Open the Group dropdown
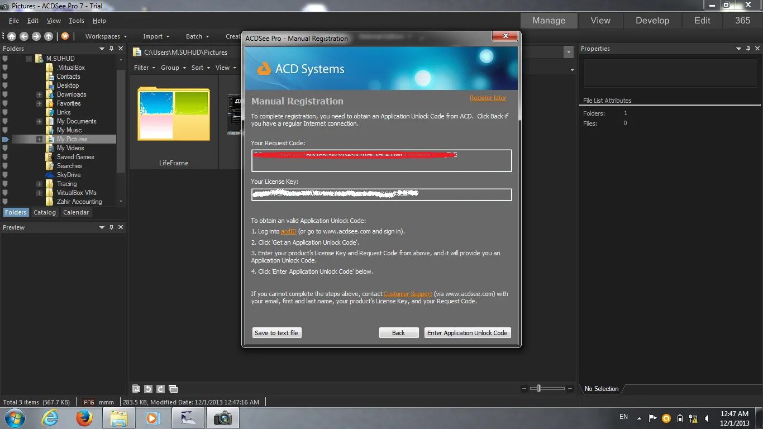Screen dimensions: 763x429 (174, 68)
